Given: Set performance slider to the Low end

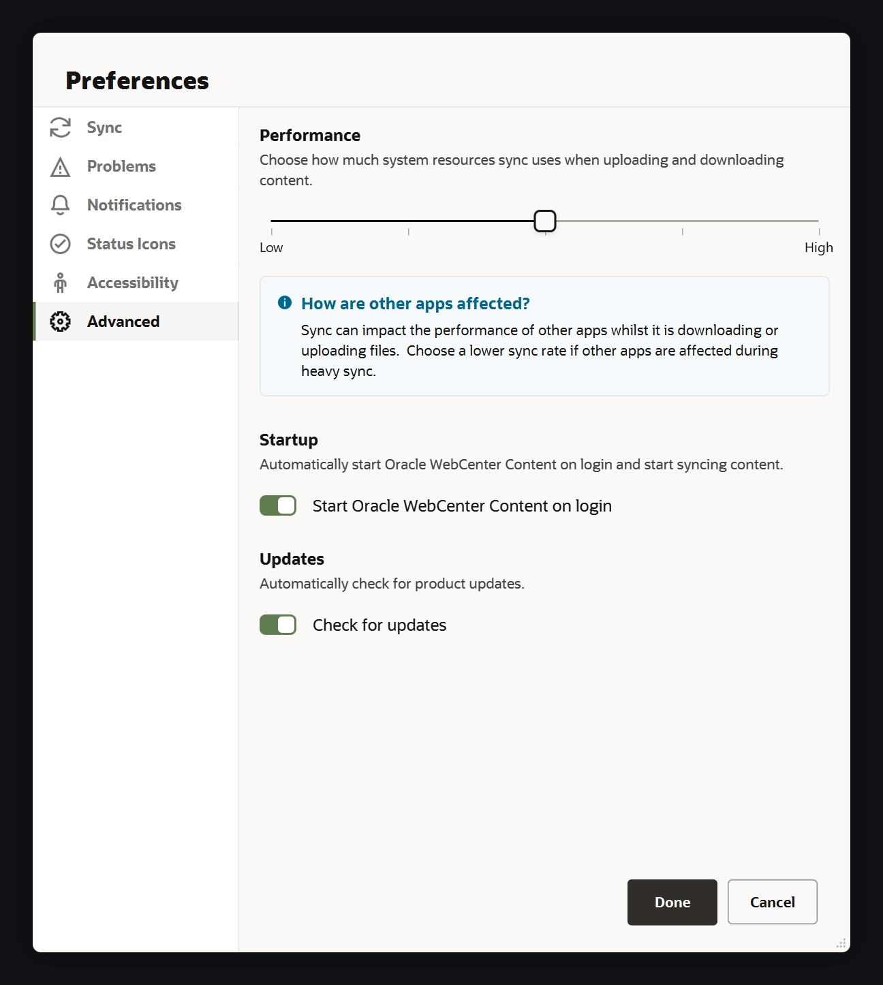Looking at the screenshot, I should point(271,221).
